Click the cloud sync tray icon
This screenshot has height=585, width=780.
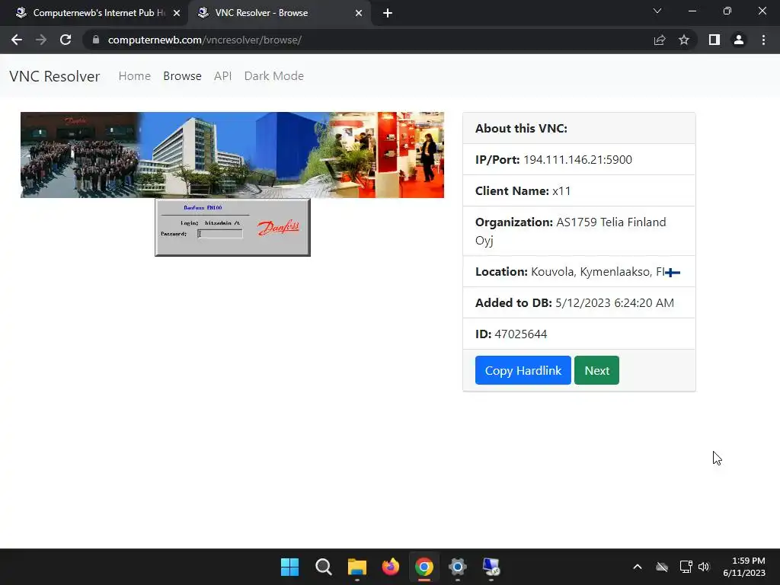662,567
